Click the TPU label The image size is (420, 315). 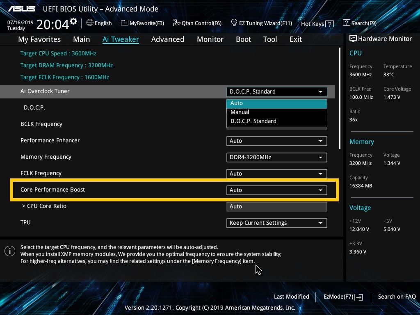point(25,222)
